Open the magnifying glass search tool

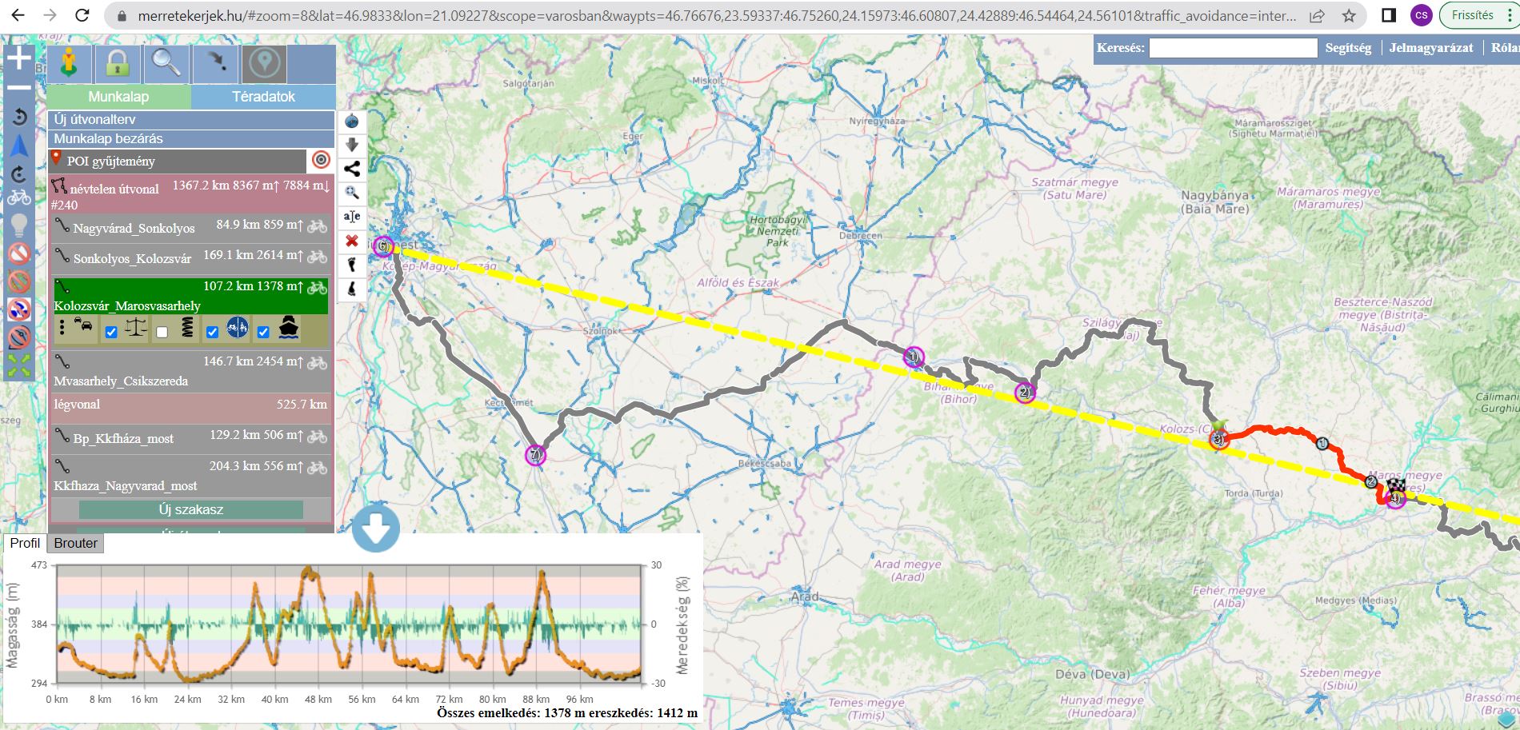pos(166,64)
